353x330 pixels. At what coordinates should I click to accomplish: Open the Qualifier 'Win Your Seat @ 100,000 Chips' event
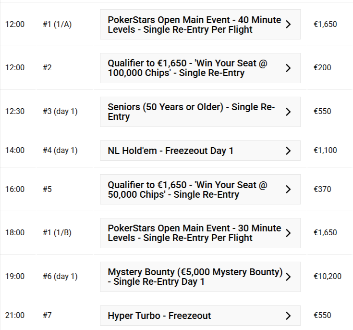click(187, 68)
